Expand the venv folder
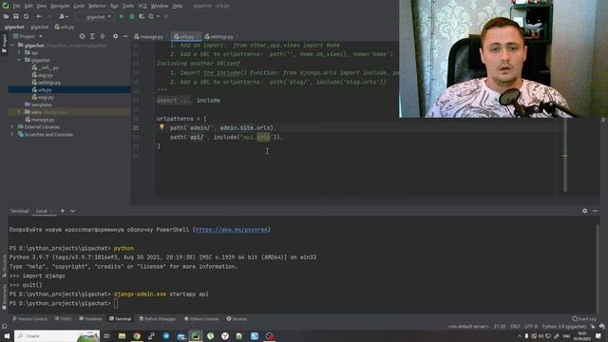The height and width of the screenshot is (342, 608). click(19, 112)
